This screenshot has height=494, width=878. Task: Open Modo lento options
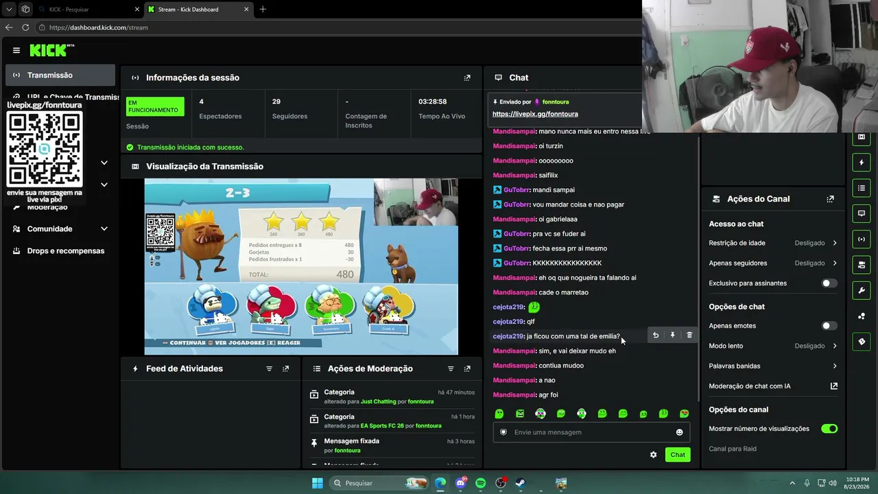[773, 346]
